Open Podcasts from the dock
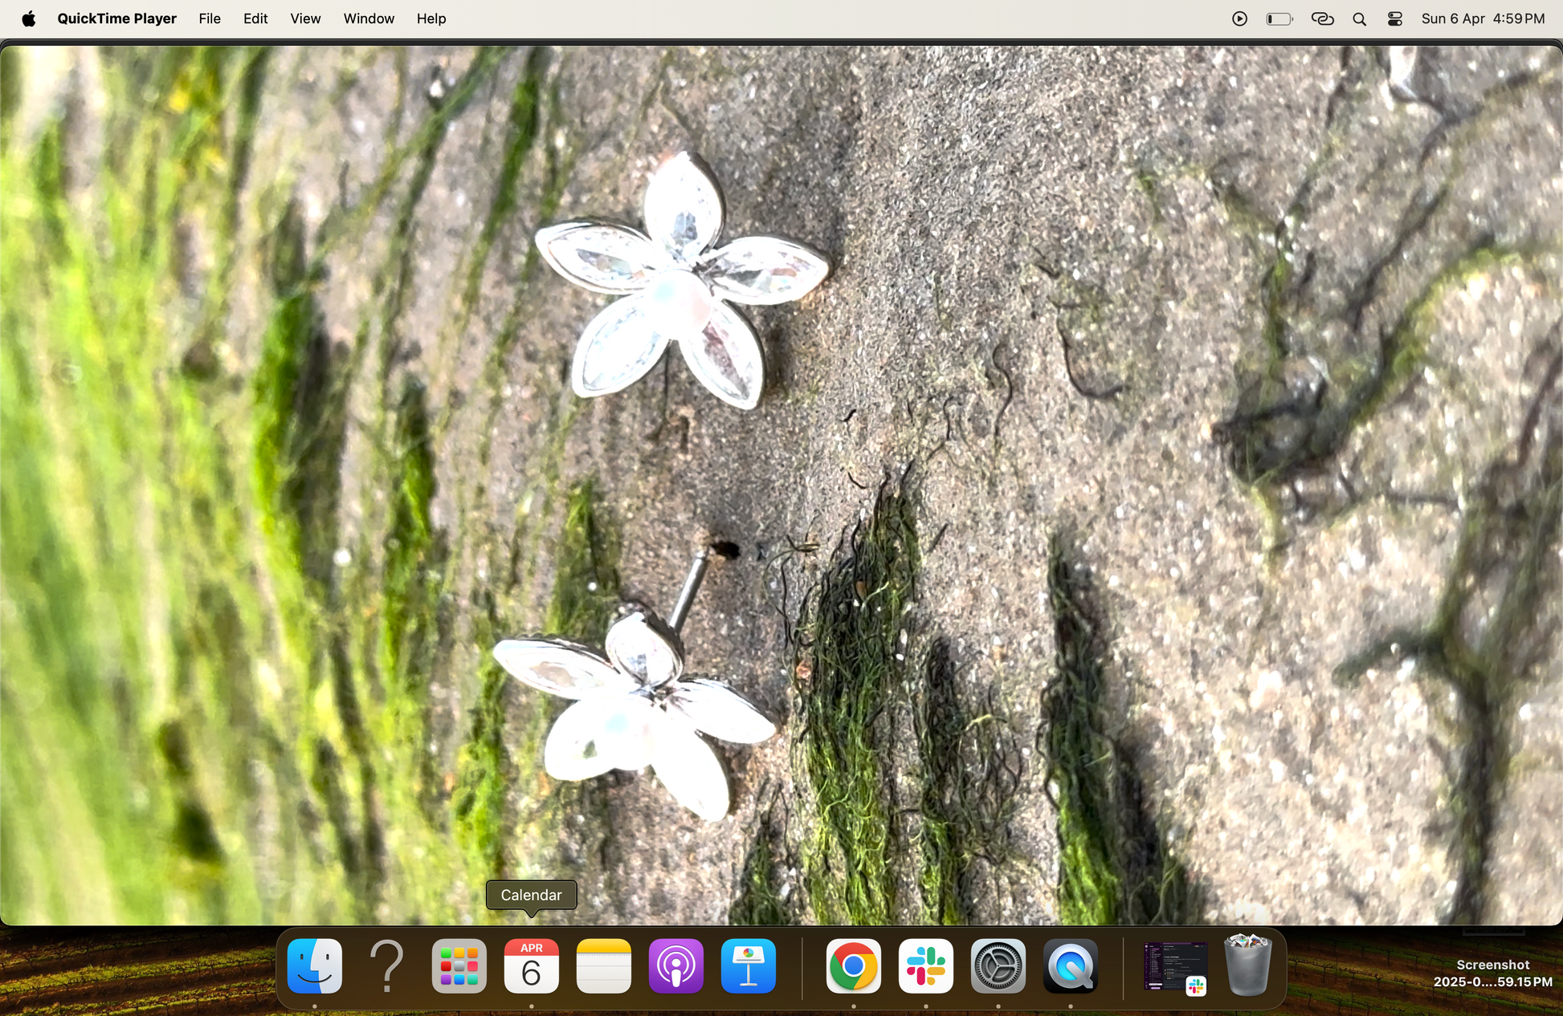This screenshot has height=1016, width=1563. pyautogui.click(x=676, y=966)
